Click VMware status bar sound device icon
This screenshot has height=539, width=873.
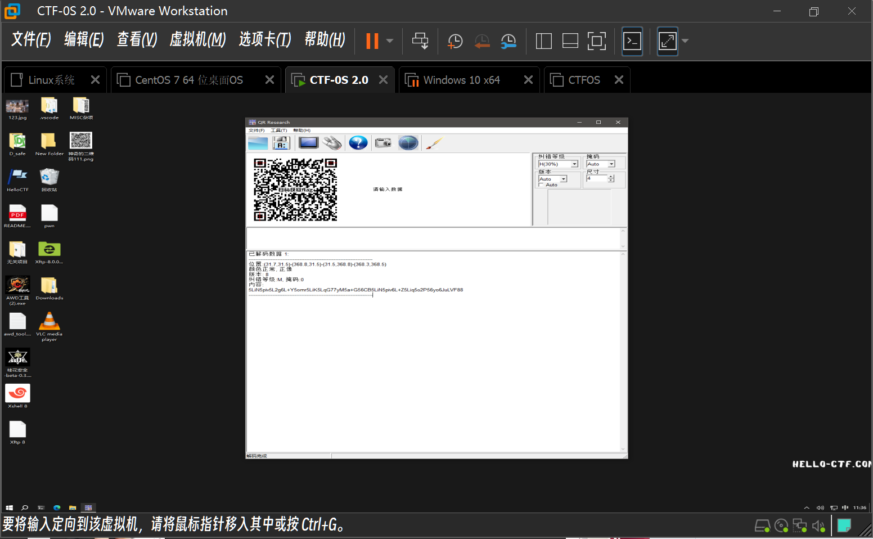click(x=818, y=526)
